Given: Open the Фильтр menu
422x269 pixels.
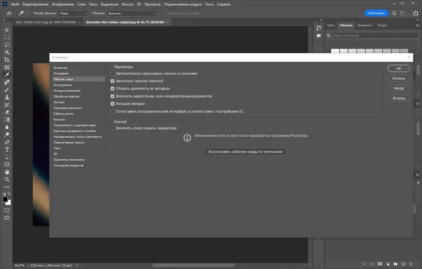Looking at the screenshot, I should click(128, 4).
